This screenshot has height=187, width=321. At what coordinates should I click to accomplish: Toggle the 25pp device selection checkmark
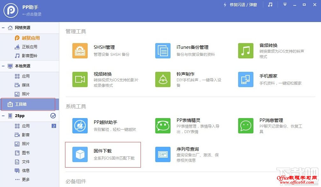tap(53, 116)
